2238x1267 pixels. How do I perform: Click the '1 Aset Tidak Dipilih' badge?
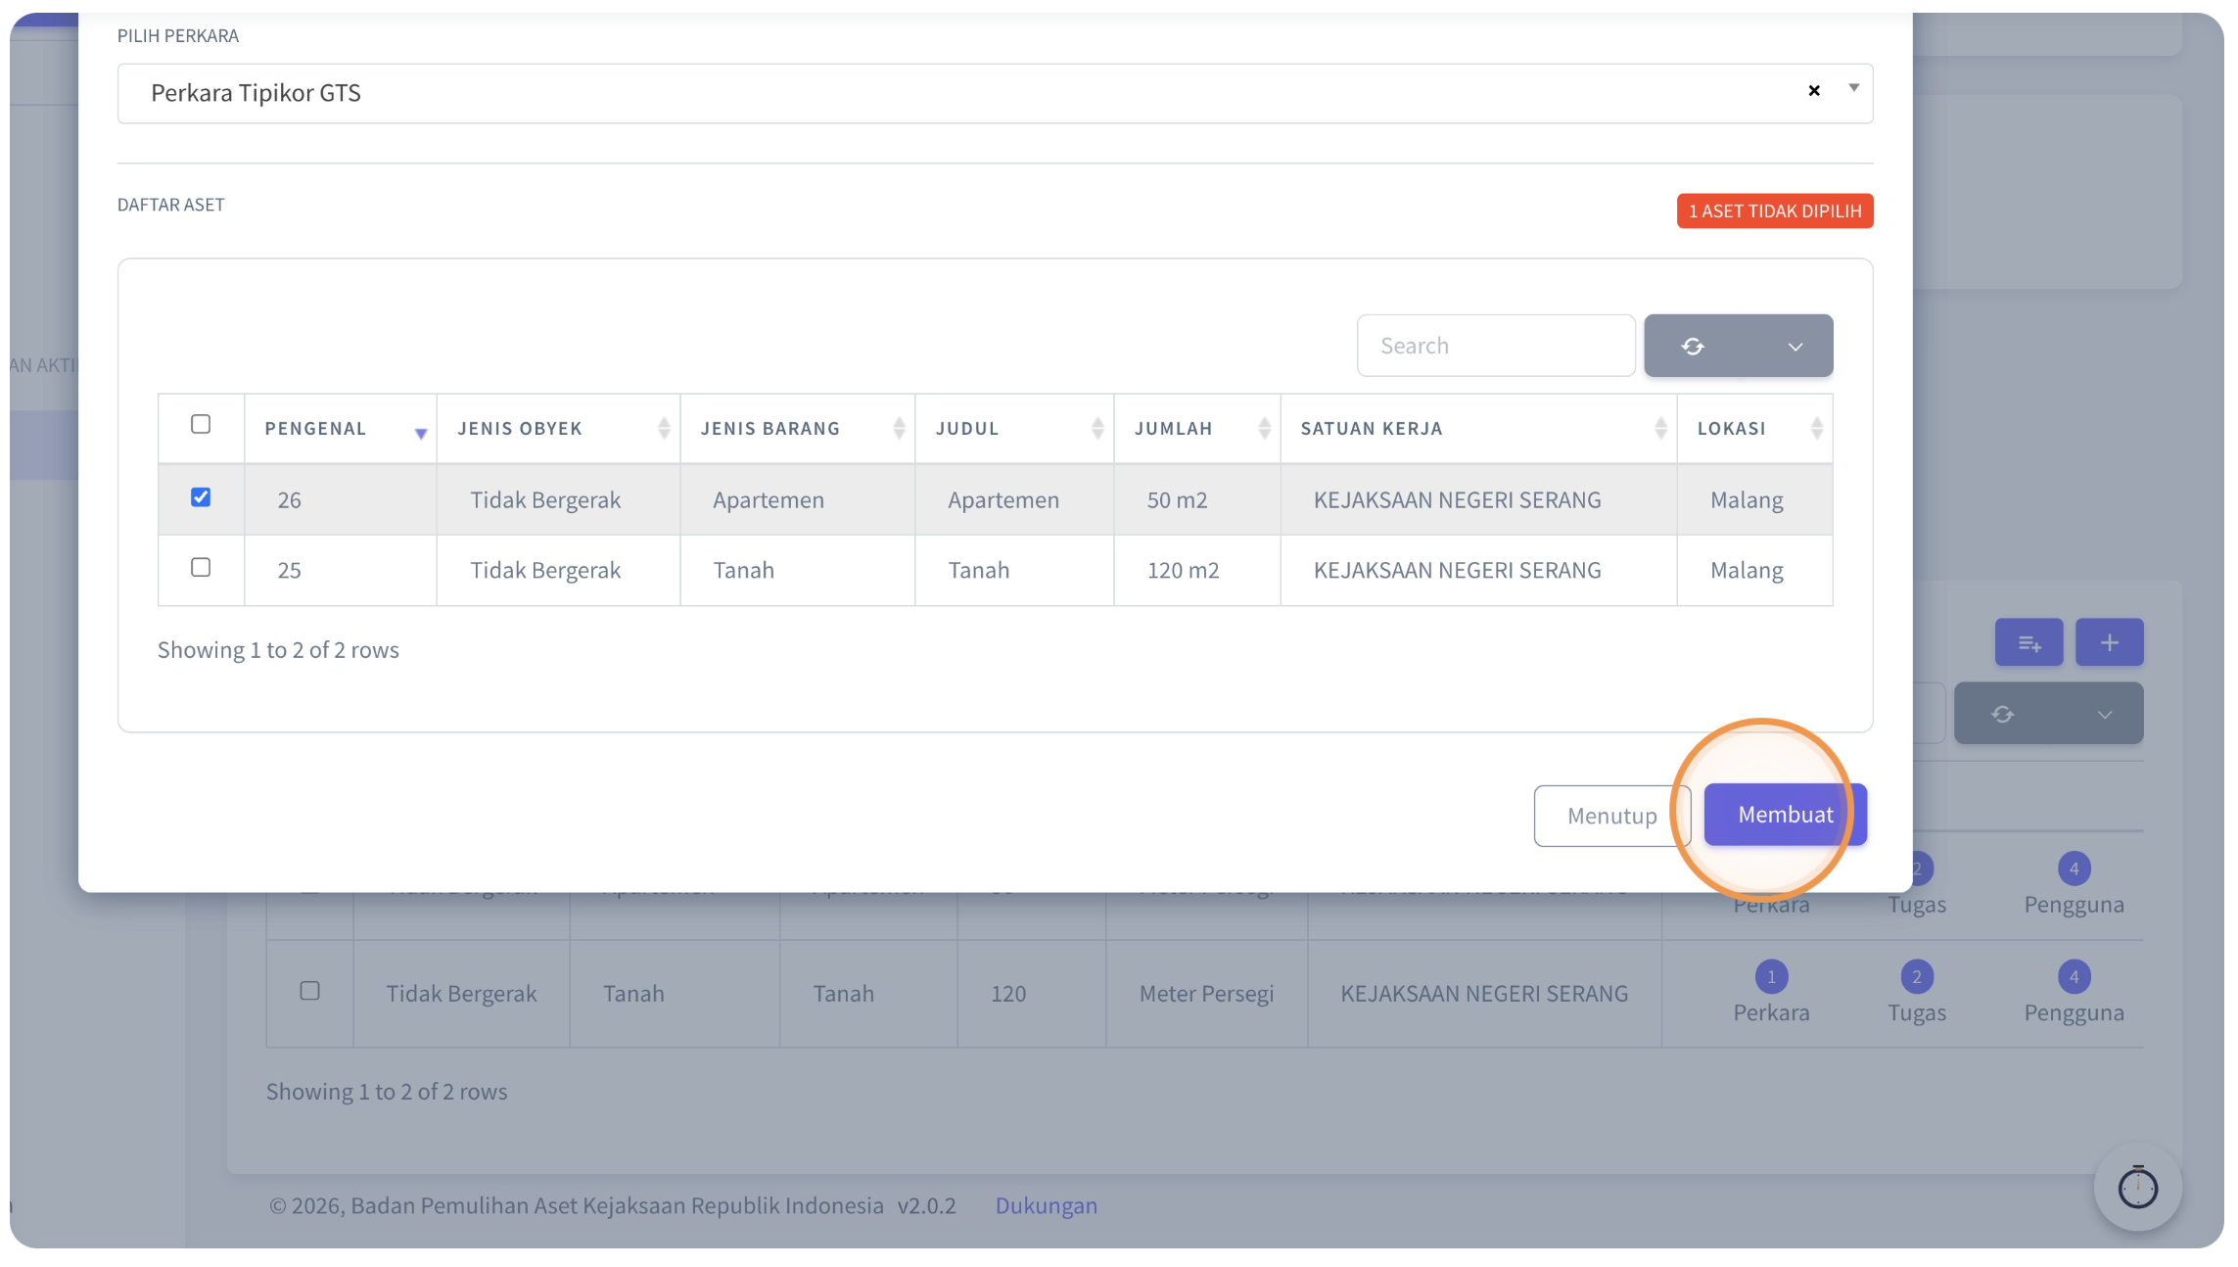[x=1774, y=211]
